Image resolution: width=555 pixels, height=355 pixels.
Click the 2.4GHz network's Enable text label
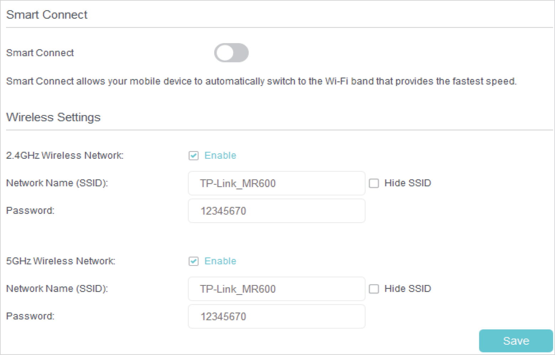click(220, 156)
